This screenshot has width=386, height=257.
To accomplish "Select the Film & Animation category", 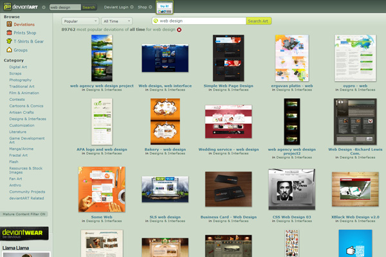I will click(24, 93).
